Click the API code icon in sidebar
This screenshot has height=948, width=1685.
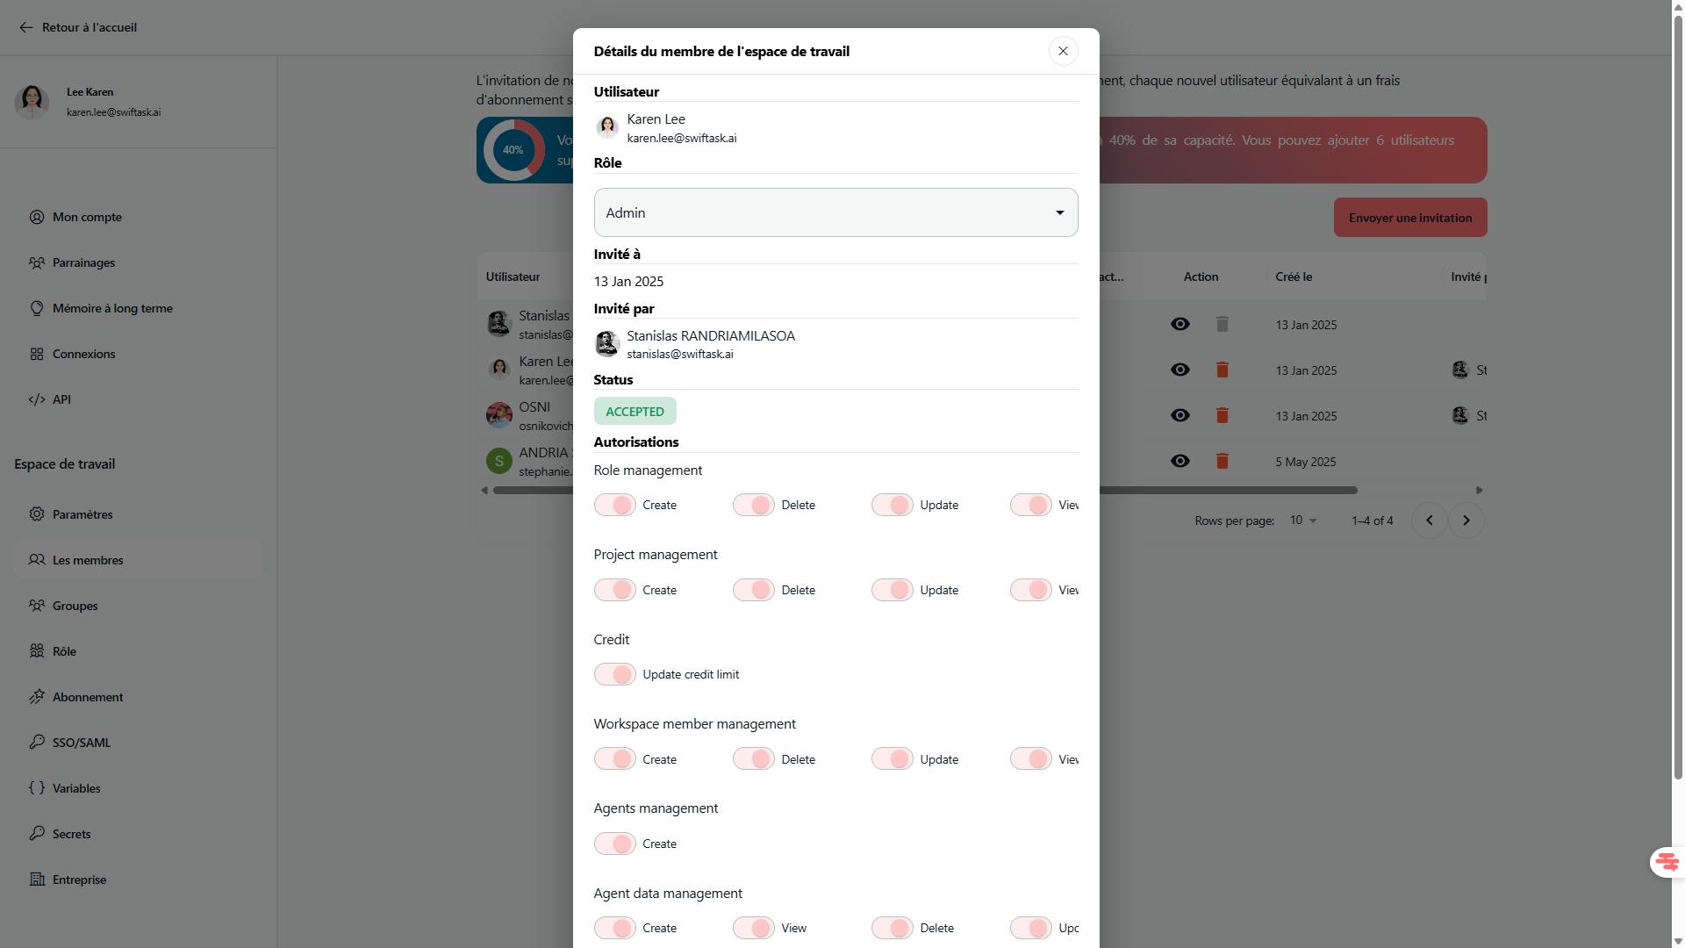coord(37,399)
